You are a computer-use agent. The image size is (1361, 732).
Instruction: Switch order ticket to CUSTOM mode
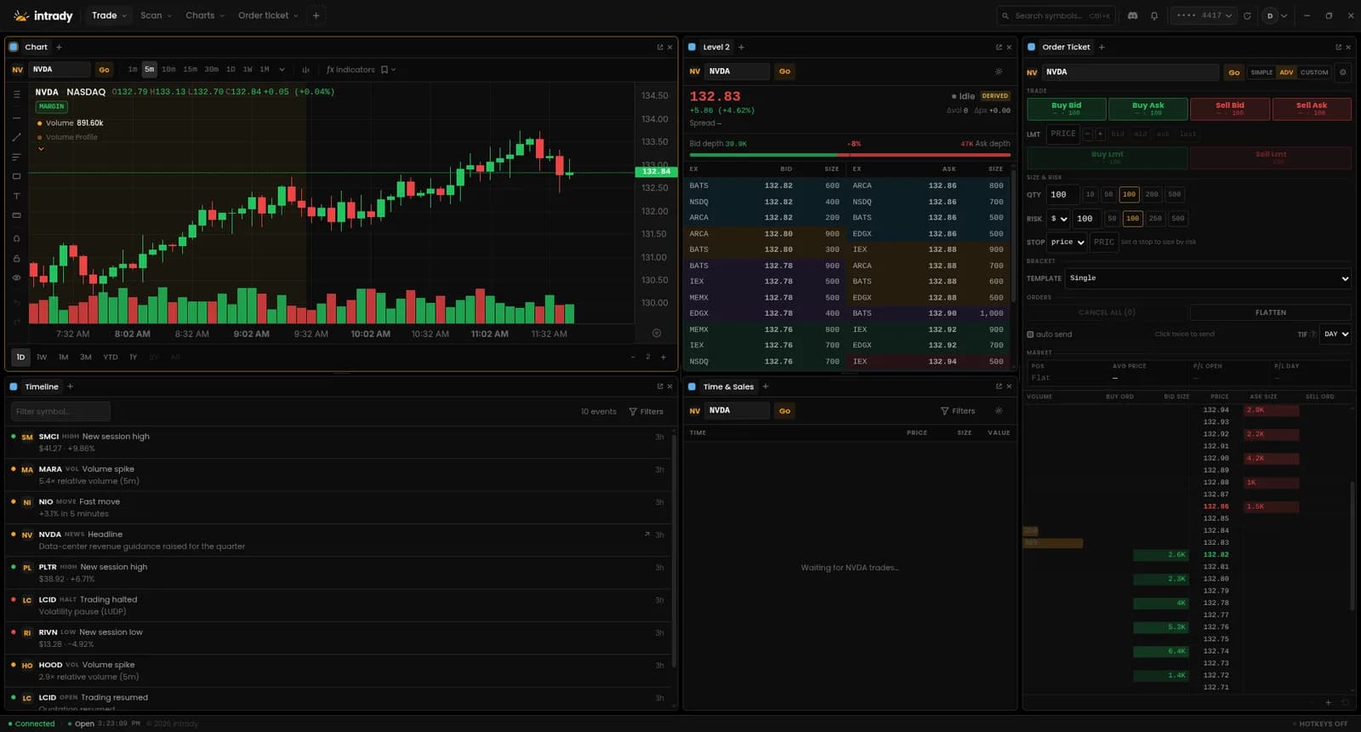point(1314,72)
